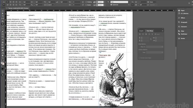Increase the top offset stepper
193x108 pixels.
(141, 37)
